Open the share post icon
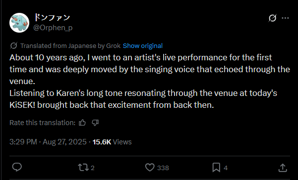 point(283,168)
